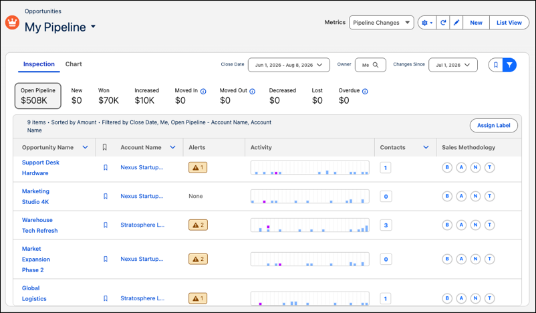Click the B badge for Support Desk Hardware
The image size is (536, 313).
click(x=447, y=168)
